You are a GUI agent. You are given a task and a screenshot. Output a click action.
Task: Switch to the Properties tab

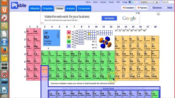click(48, 8)
